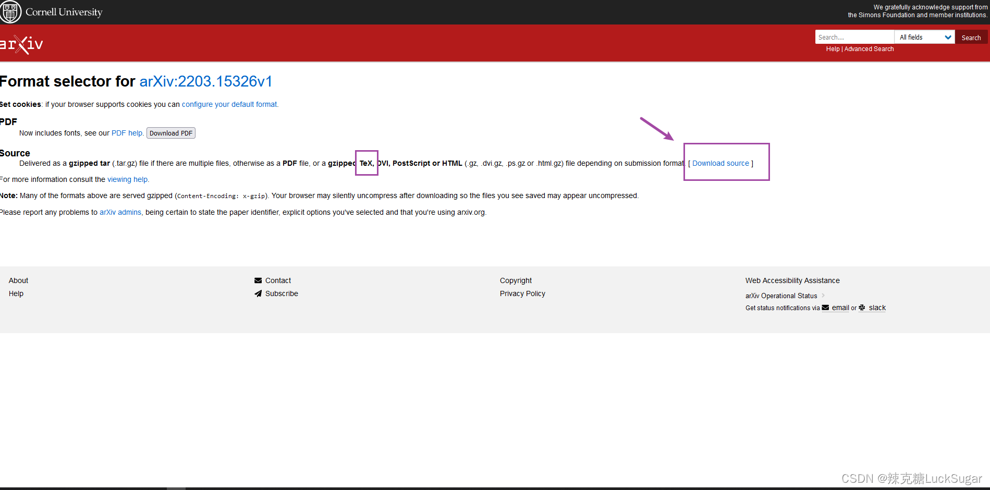Click the 'Simons Foundation and member institutions' acknowledgement text
This screenshot has width=990, height=490.
click(x=918, y=15)
